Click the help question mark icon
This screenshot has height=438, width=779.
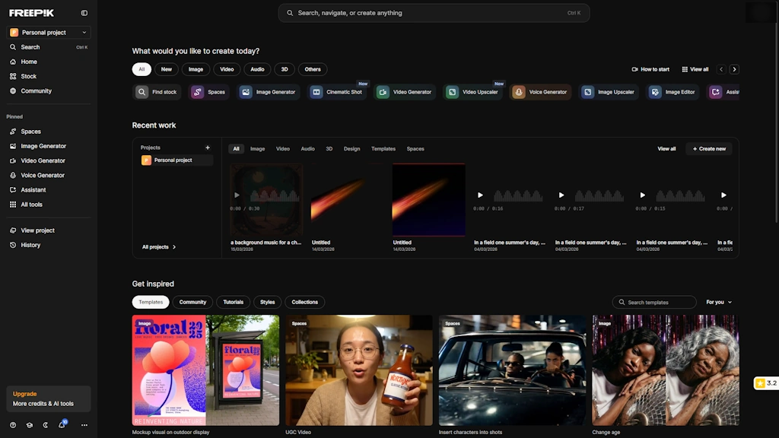(x=13, y=425)
